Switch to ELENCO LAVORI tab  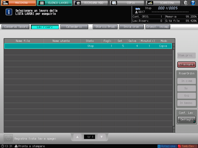point(55,3)
